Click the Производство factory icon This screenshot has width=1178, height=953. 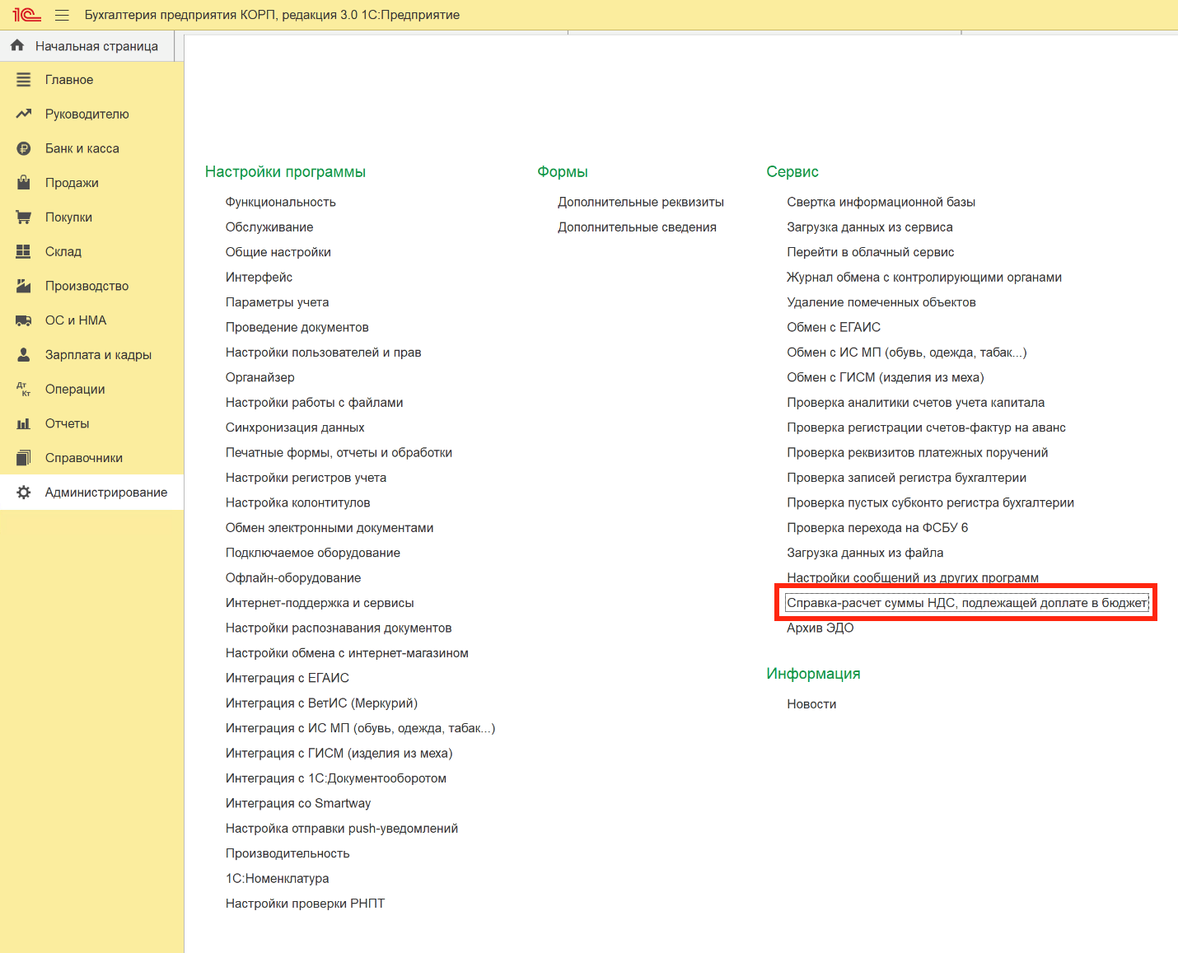pos(23,286)
